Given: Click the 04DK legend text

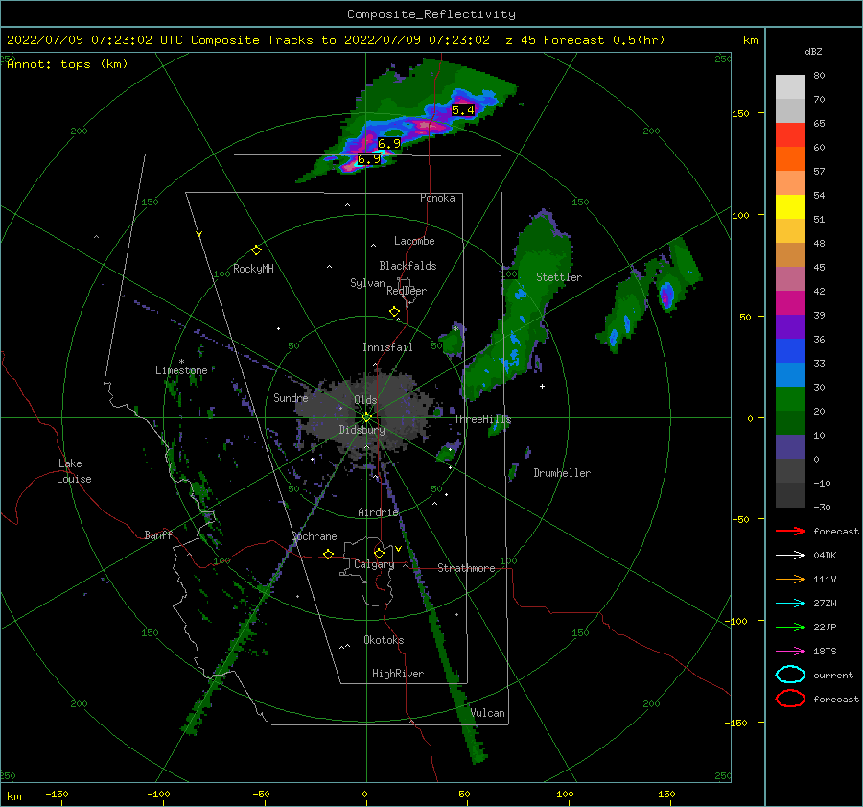Looking at the screenshot, I should [825, 556].
